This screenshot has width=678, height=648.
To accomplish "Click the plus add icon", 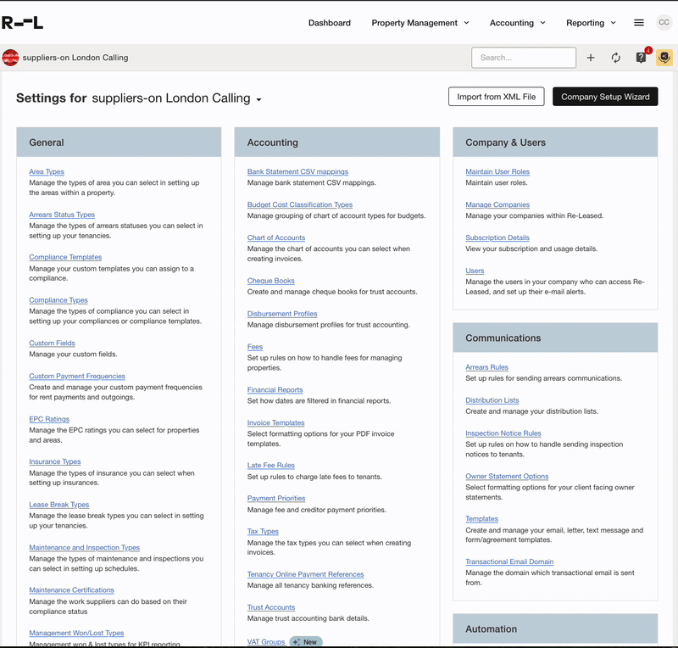I will [x=591, y=58].
